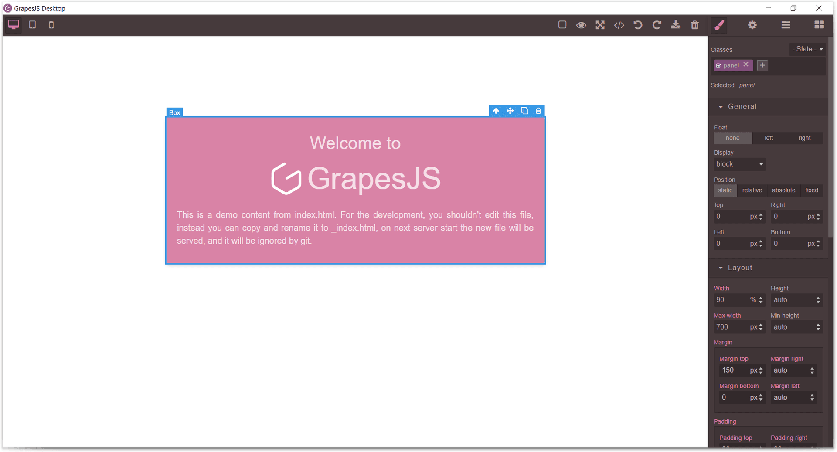Add a new class with plus button
This screenshot has height=452, width=837.
762,65
